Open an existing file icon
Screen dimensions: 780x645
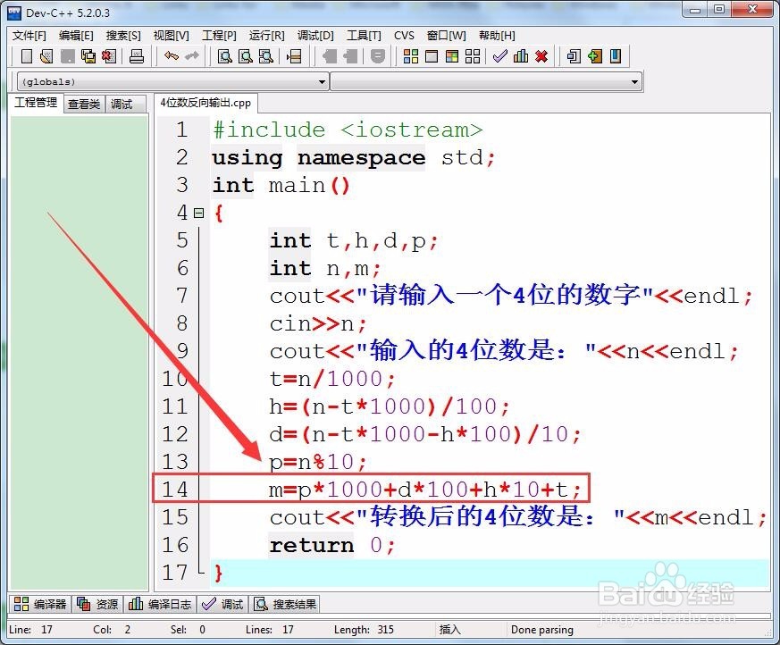(x=46, y=56)
